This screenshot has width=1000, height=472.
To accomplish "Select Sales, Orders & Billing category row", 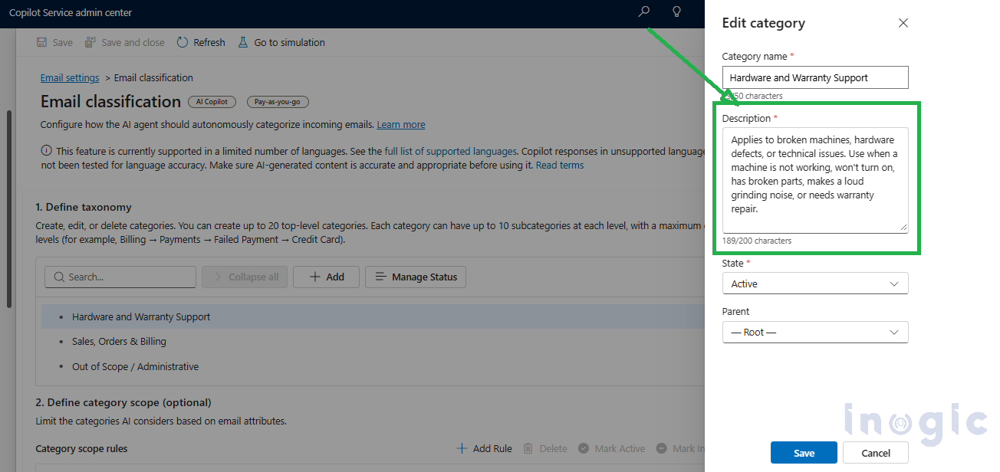I will pos(372,341).
